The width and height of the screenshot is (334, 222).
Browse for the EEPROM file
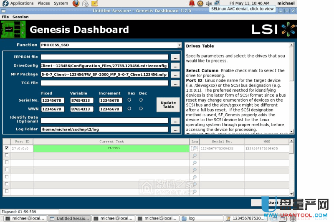click(x=176, y=57)
